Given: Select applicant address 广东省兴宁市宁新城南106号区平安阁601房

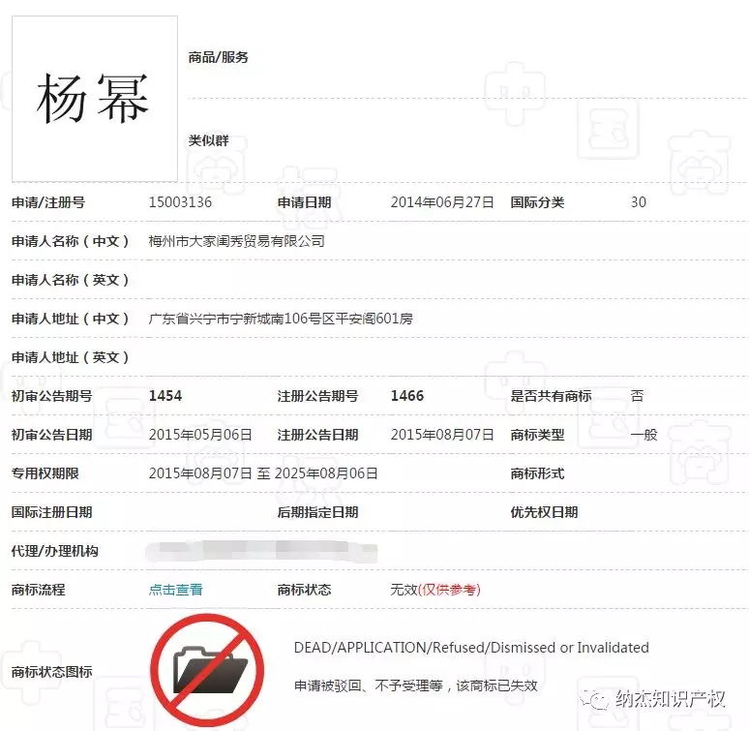Looking at the screenshot, I should 281,319.
